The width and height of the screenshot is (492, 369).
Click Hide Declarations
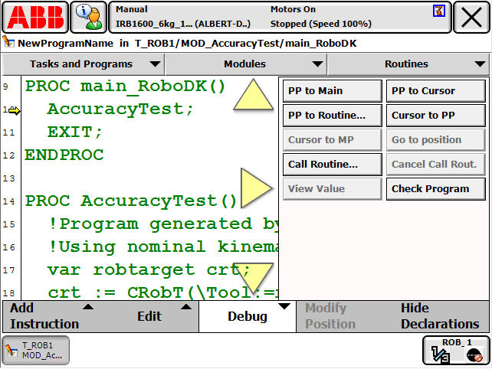point(441,316)
